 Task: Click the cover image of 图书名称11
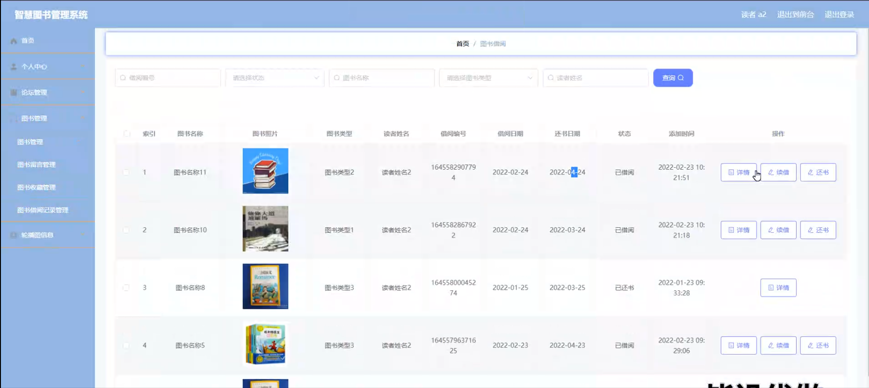coord(265,171)
